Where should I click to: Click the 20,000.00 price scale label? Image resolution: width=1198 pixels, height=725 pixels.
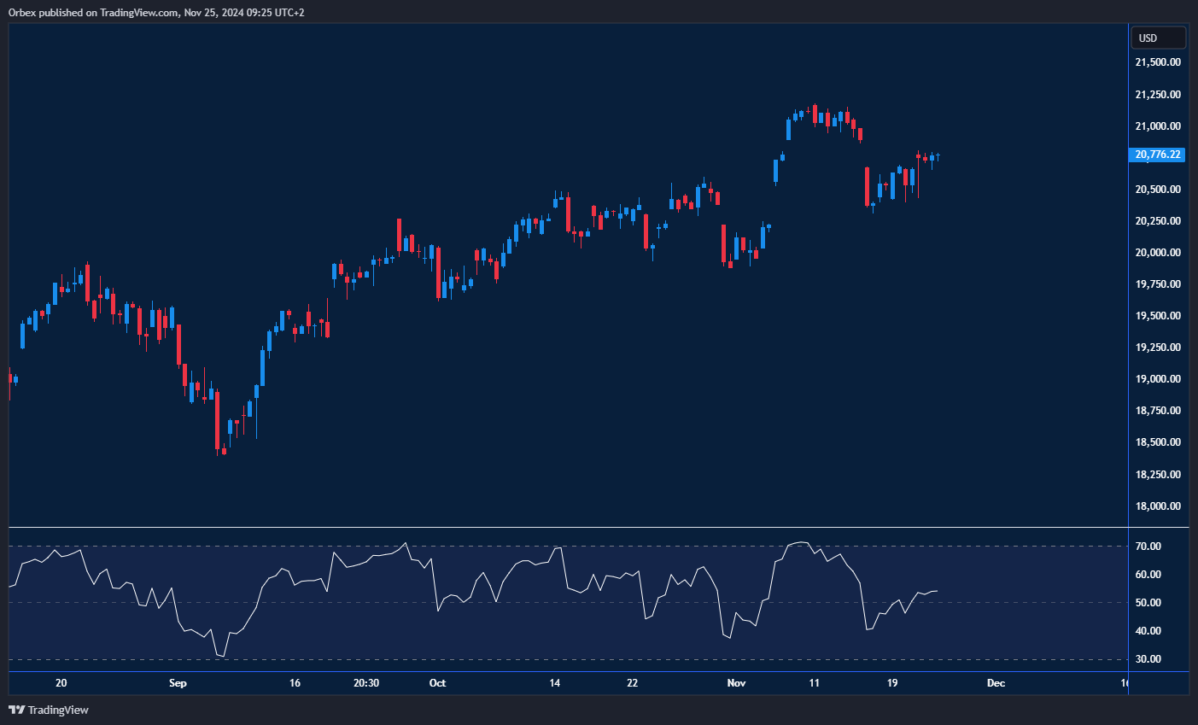point(1158,253)
